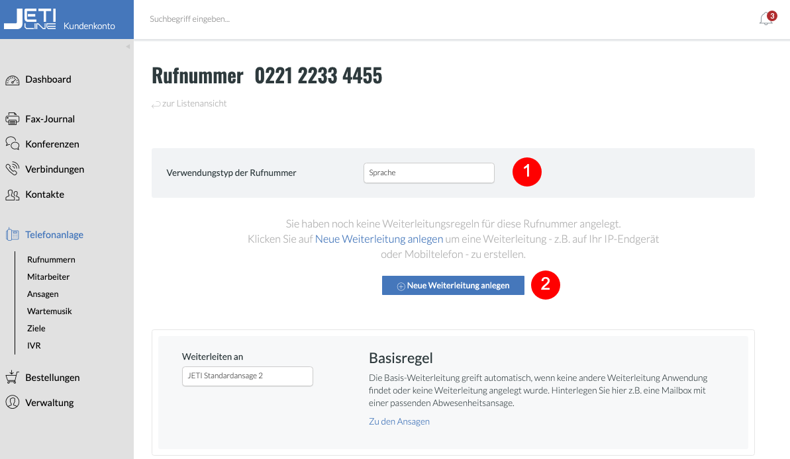Click the Verwaltung user icon
The image size is (790, 459).
point(12,402)
